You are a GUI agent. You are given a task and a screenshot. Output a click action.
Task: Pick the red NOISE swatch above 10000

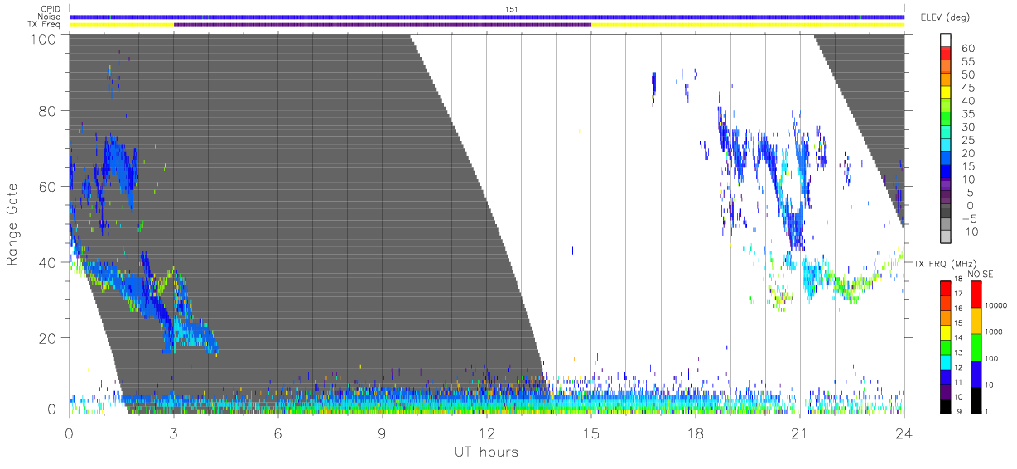(x=976, y=294)
